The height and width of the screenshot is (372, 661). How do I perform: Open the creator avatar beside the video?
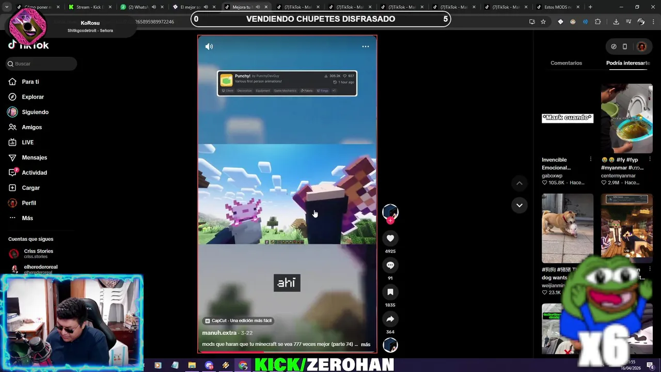[x=390, y=211]
